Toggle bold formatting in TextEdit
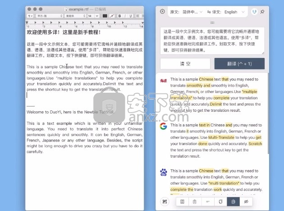Image resolution: width=284 pixels, height=211 pixels. 119,16
